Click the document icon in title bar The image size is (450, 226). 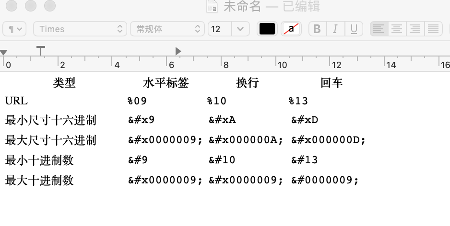[x=213, y=6]
